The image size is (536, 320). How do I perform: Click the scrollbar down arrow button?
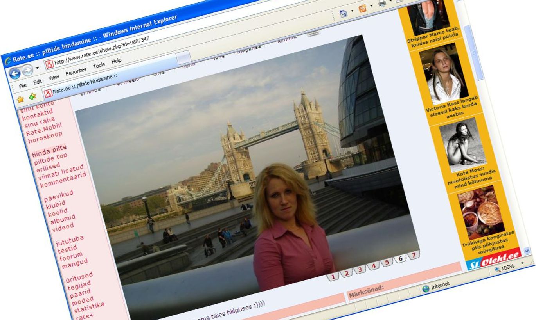point(527,251)
